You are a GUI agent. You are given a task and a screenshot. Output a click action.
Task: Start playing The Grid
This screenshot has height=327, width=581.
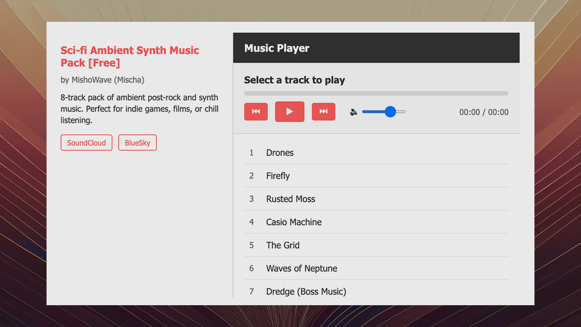[x=283, y=245]
